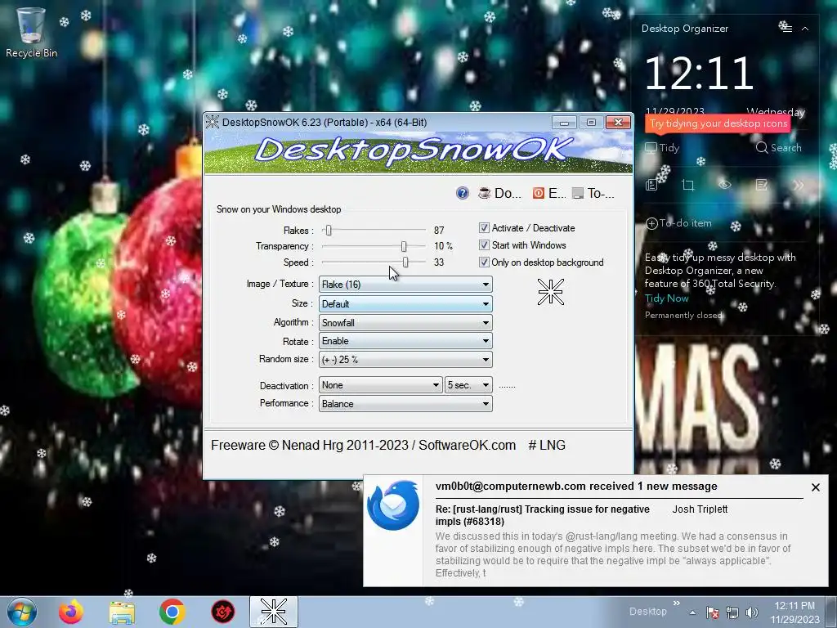Click the Show desktop button at taskbar end

pyautogui.click(x=831, y=612)
